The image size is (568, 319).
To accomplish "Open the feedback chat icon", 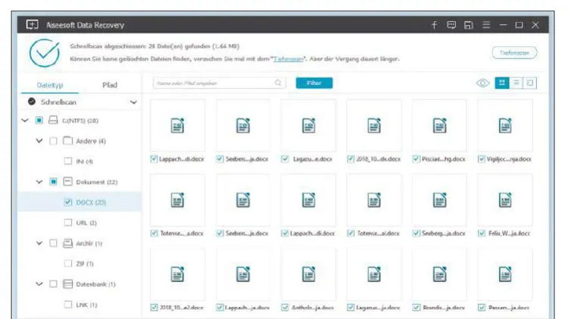I will point(451,25).
